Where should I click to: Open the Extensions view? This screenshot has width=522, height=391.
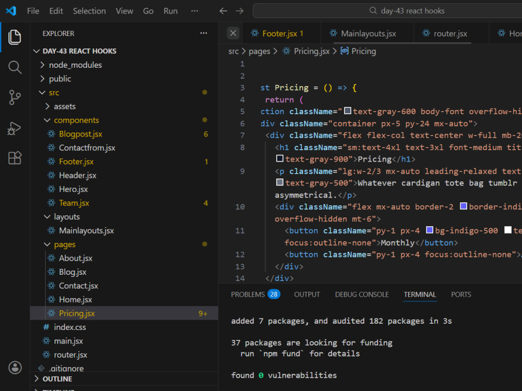tap(15, 157)
